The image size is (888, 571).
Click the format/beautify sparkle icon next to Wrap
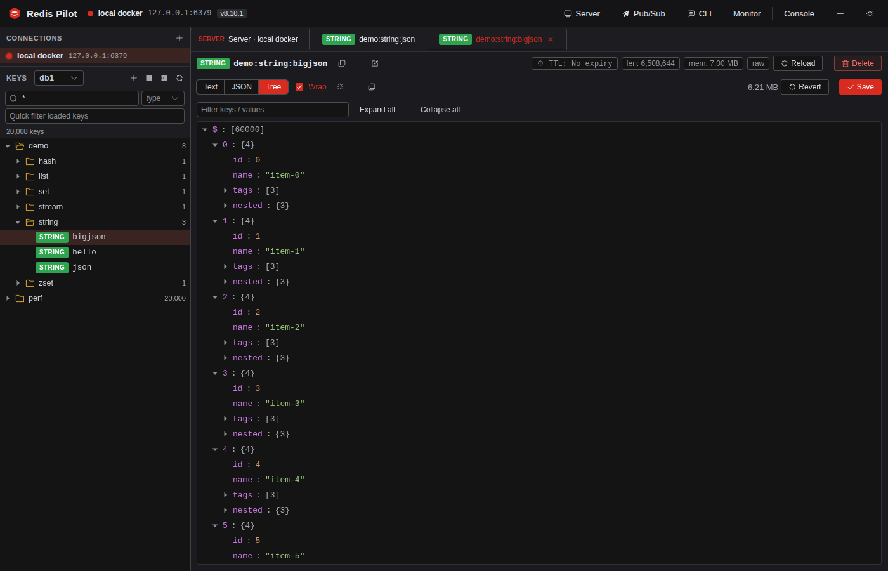click(340, 87)
